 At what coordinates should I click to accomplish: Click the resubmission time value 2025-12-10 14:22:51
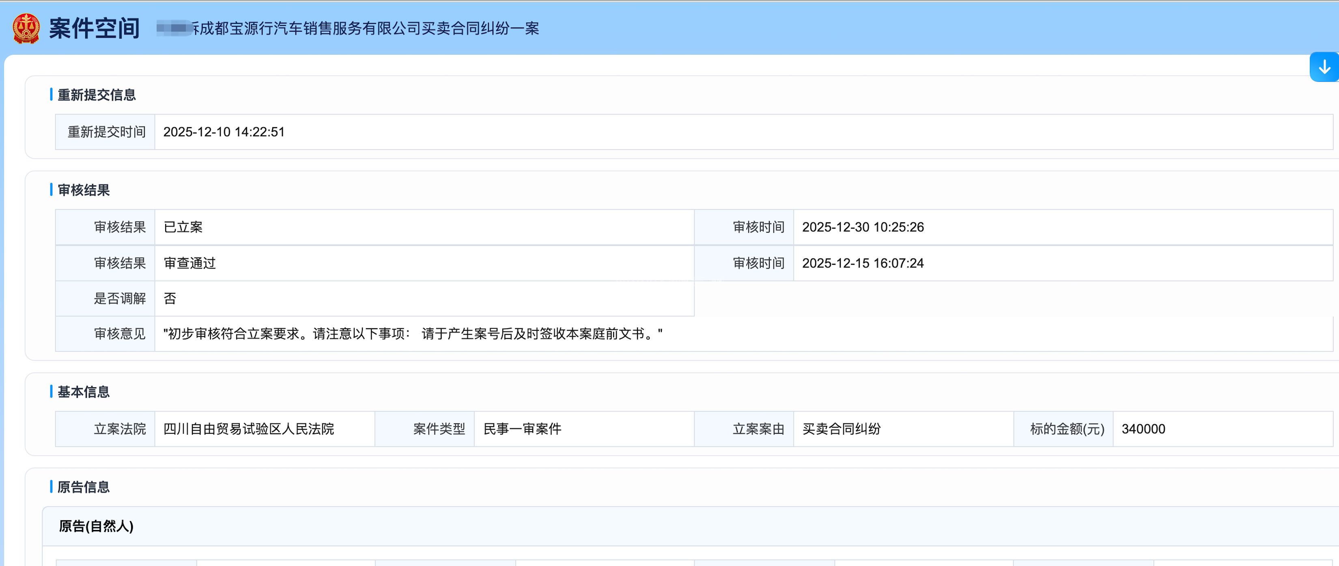[x=224, y=132]
